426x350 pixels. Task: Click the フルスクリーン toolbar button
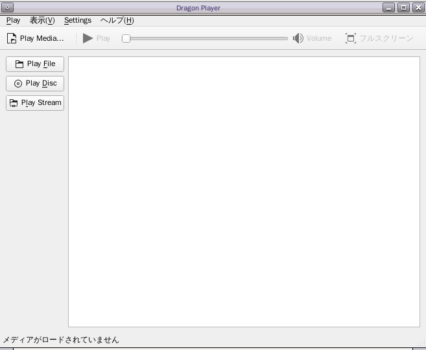click(379, 38)
